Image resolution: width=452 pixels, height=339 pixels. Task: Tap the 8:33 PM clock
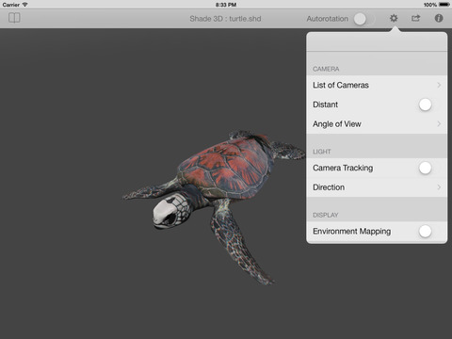point(226,5)
